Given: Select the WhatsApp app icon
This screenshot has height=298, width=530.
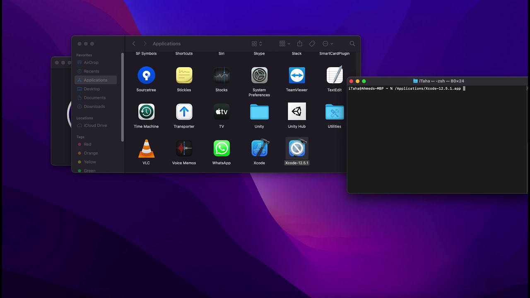Looking at the screenshot, I should (x=222, y=148).
